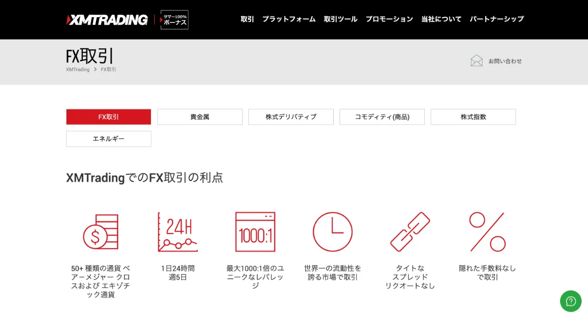The image size is (588, 318).
Task: Click the chain link tight spreads icon
Action: (x=410, y=231)
